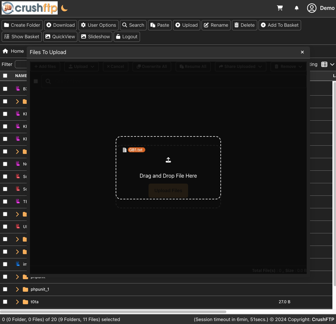Click the Delete toolbar button
Viewport: 336px width, 324px height.
pos(244,25)
